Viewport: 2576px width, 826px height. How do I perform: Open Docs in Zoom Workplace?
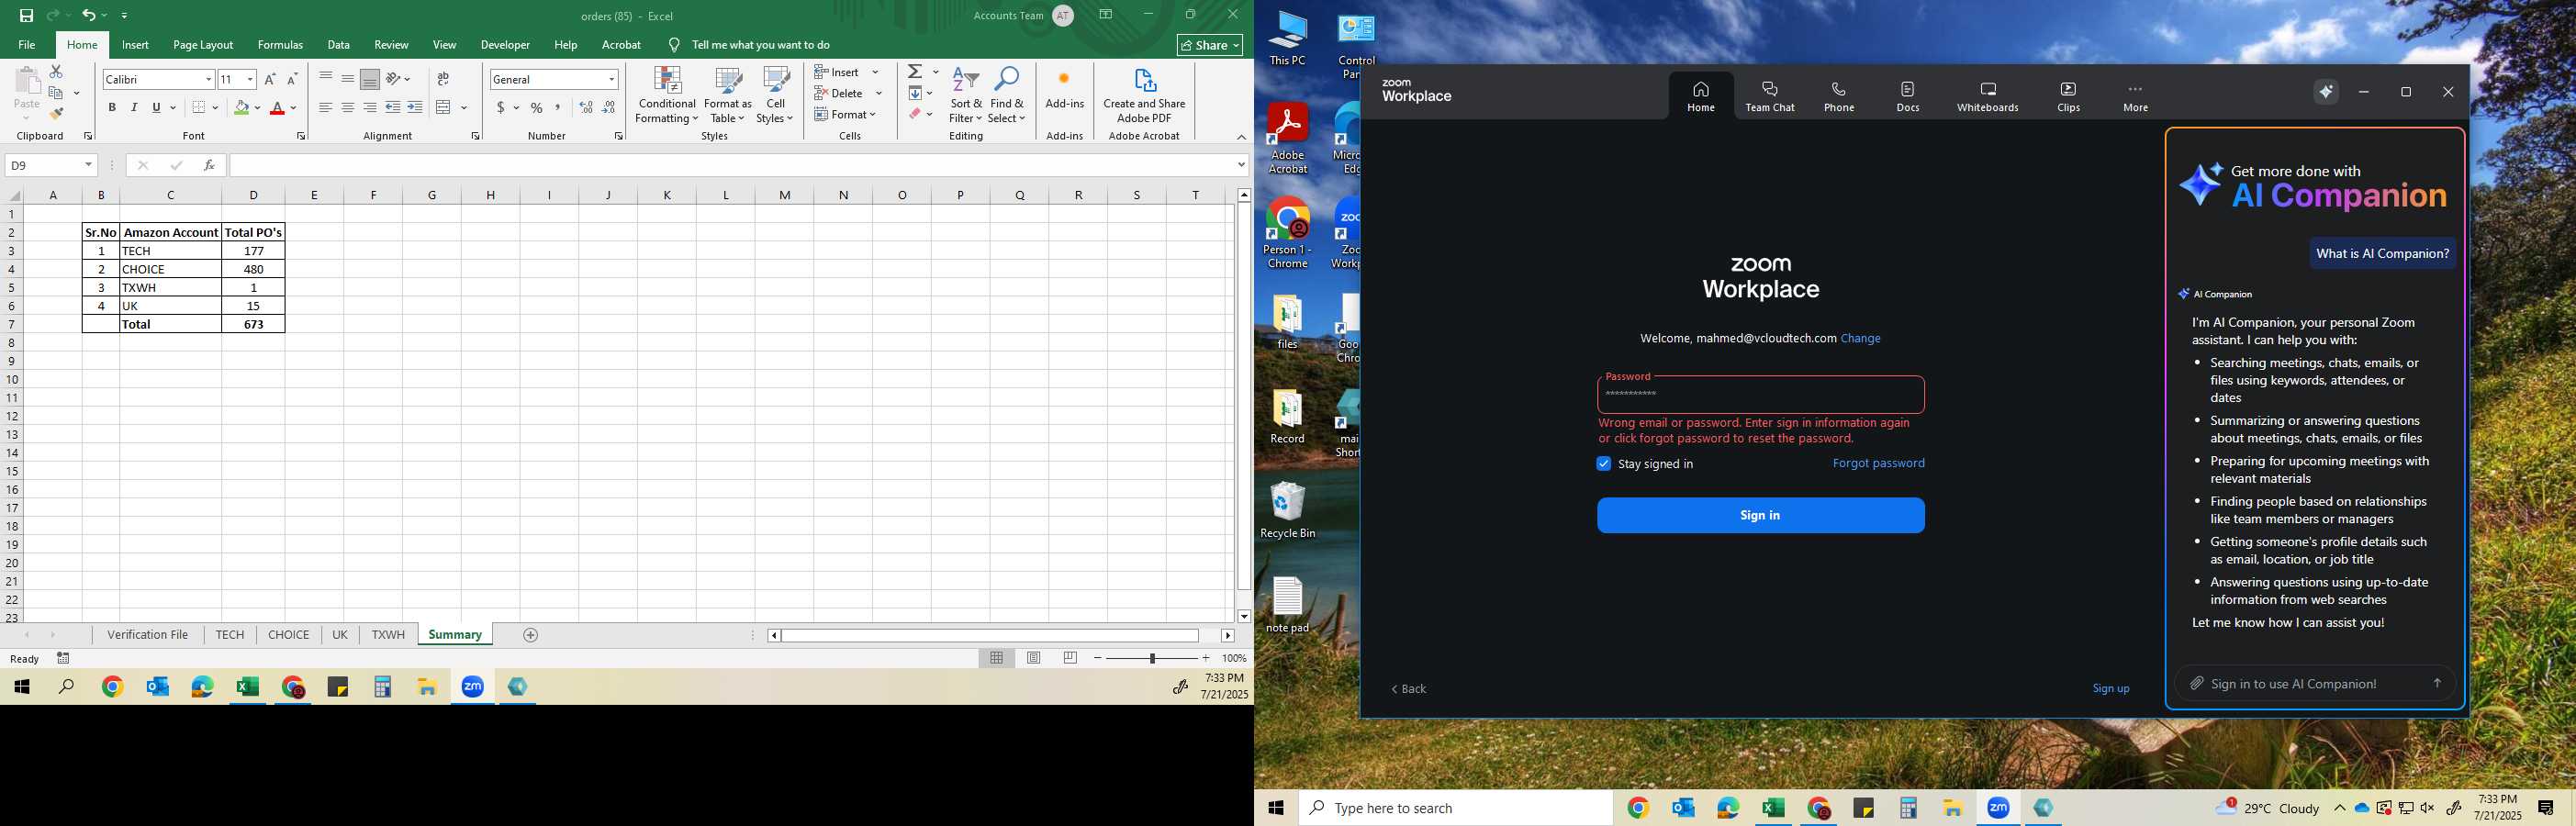tap(1908, 96)
